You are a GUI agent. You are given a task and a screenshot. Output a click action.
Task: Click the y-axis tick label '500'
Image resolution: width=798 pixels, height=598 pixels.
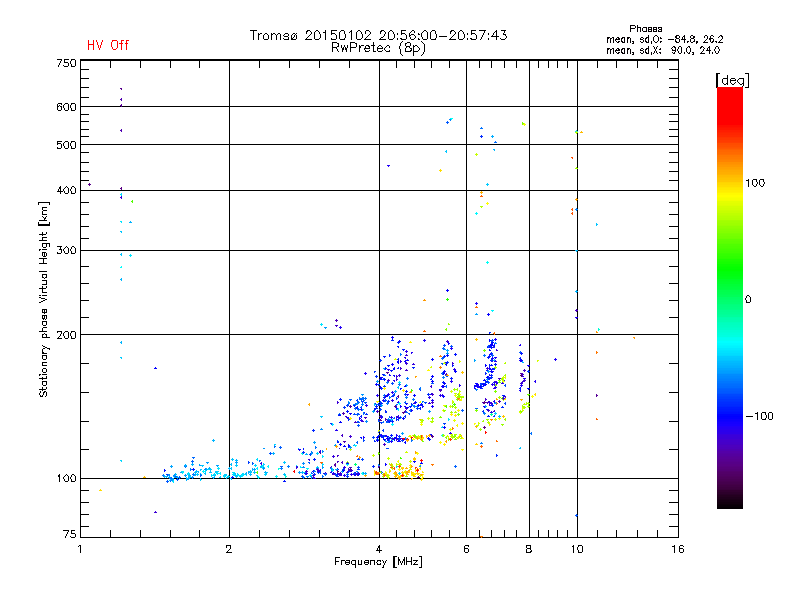(x=66, y=145)
